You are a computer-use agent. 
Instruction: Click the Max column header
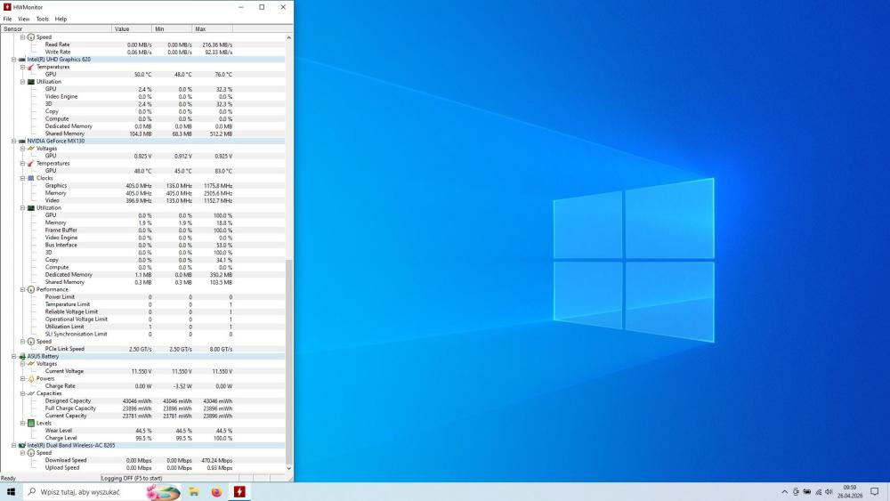pos(213,29)
